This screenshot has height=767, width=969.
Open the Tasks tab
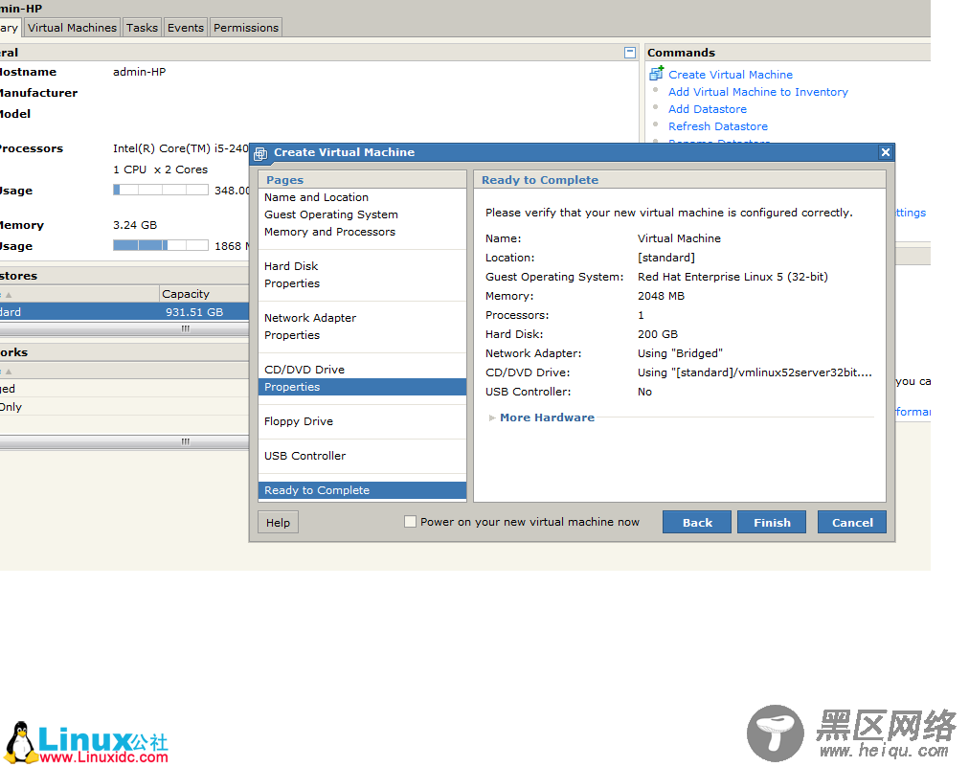click(142, 28)
